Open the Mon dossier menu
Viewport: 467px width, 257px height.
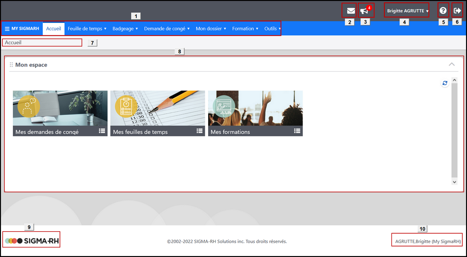[211, 29]
